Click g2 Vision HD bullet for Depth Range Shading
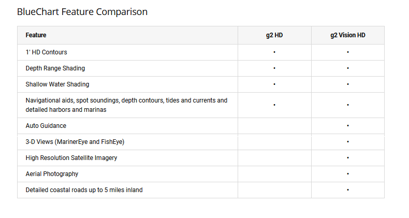The width and height of the screenshot is (409, 218). (x=348, y=68)
